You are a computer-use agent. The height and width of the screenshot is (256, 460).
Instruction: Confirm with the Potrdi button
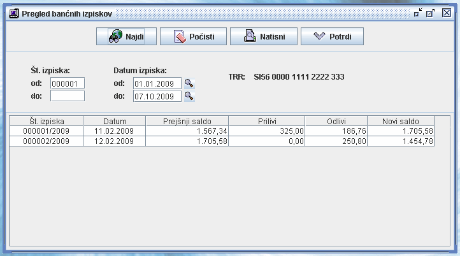pos(332,37)
